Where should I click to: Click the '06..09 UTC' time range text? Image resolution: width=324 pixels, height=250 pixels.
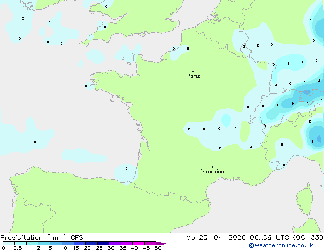(269, 238)
